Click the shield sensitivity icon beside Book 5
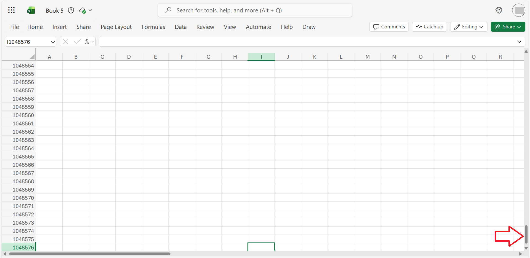The image size is (530, 258). pos(71,10)
